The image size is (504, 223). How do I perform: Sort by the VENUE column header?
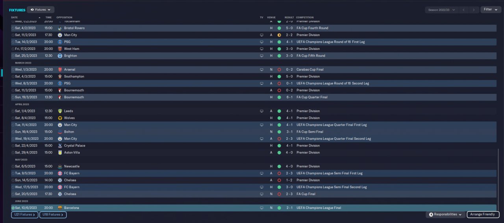click(271, 17)
